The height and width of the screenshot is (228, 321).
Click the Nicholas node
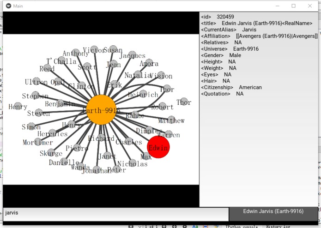pyautogui.click(x=133, y=163)
